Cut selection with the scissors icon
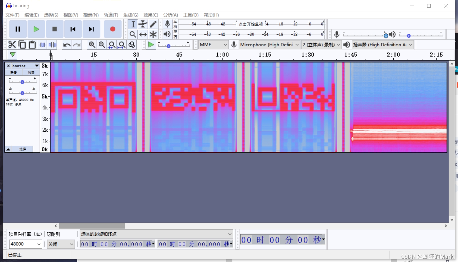This screenshot has width=458, height=262. pos(12,45)
